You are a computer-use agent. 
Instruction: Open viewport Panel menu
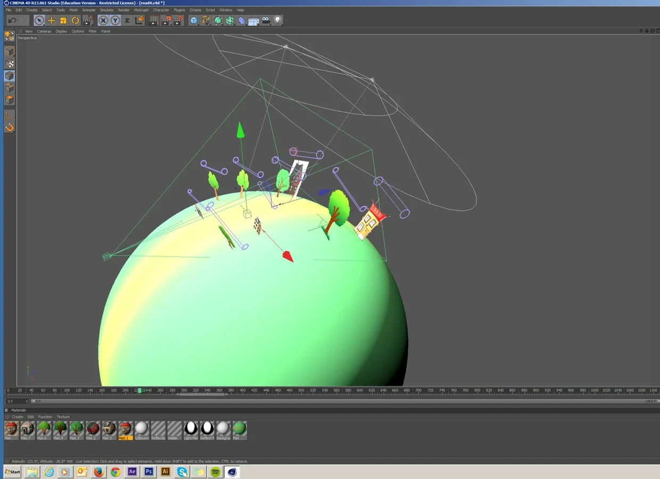pos(106,31)
